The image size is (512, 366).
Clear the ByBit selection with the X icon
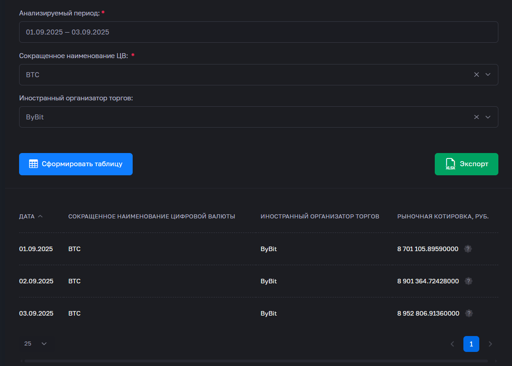[477, 117]
